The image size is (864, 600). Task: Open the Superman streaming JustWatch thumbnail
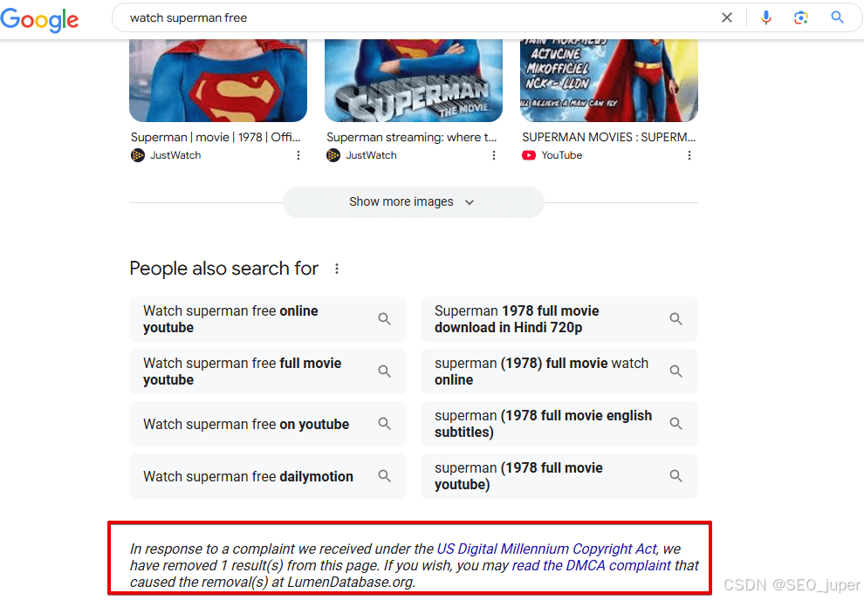pos(414,80)
